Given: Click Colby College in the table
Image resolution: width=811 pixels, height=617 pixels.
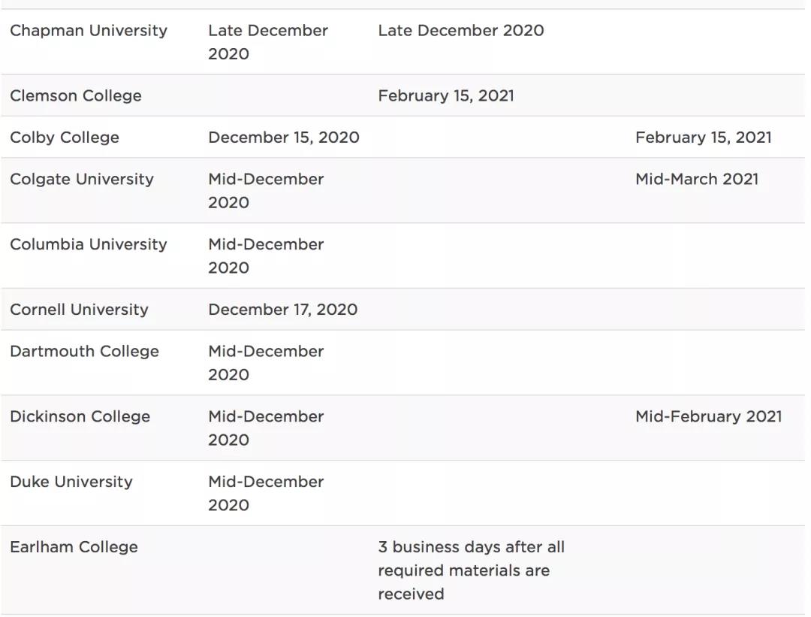Looking at the screenshot, I should tap(65, 138).
